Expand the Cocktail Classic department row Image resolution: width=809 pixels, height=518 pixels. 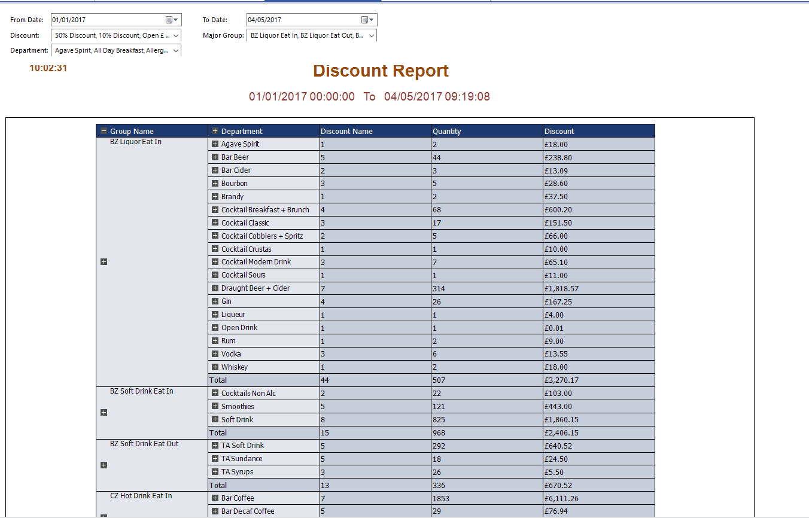(215, 223)
